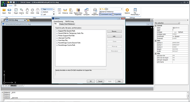Switch to the Layout1 tab
The height and width of the screenshot is (102, 190).
pos(20,86)
